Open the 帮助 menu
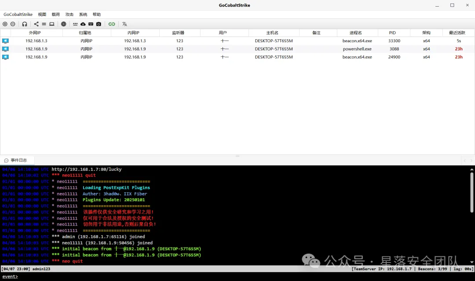475x281 pixels. (x=97, y=14)
